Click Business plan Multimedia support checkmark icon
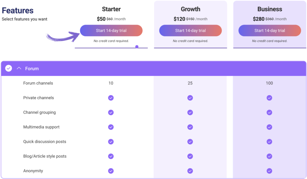Image resolution: width=307 pixels, height=179 pixels. 269,127
